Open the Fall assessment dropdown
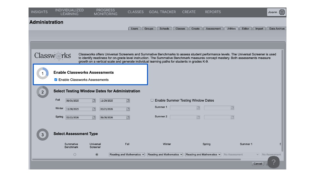Image resolution: width=315 pixels, height=177 pixels. pyautogui.click(x=127, y=154)
